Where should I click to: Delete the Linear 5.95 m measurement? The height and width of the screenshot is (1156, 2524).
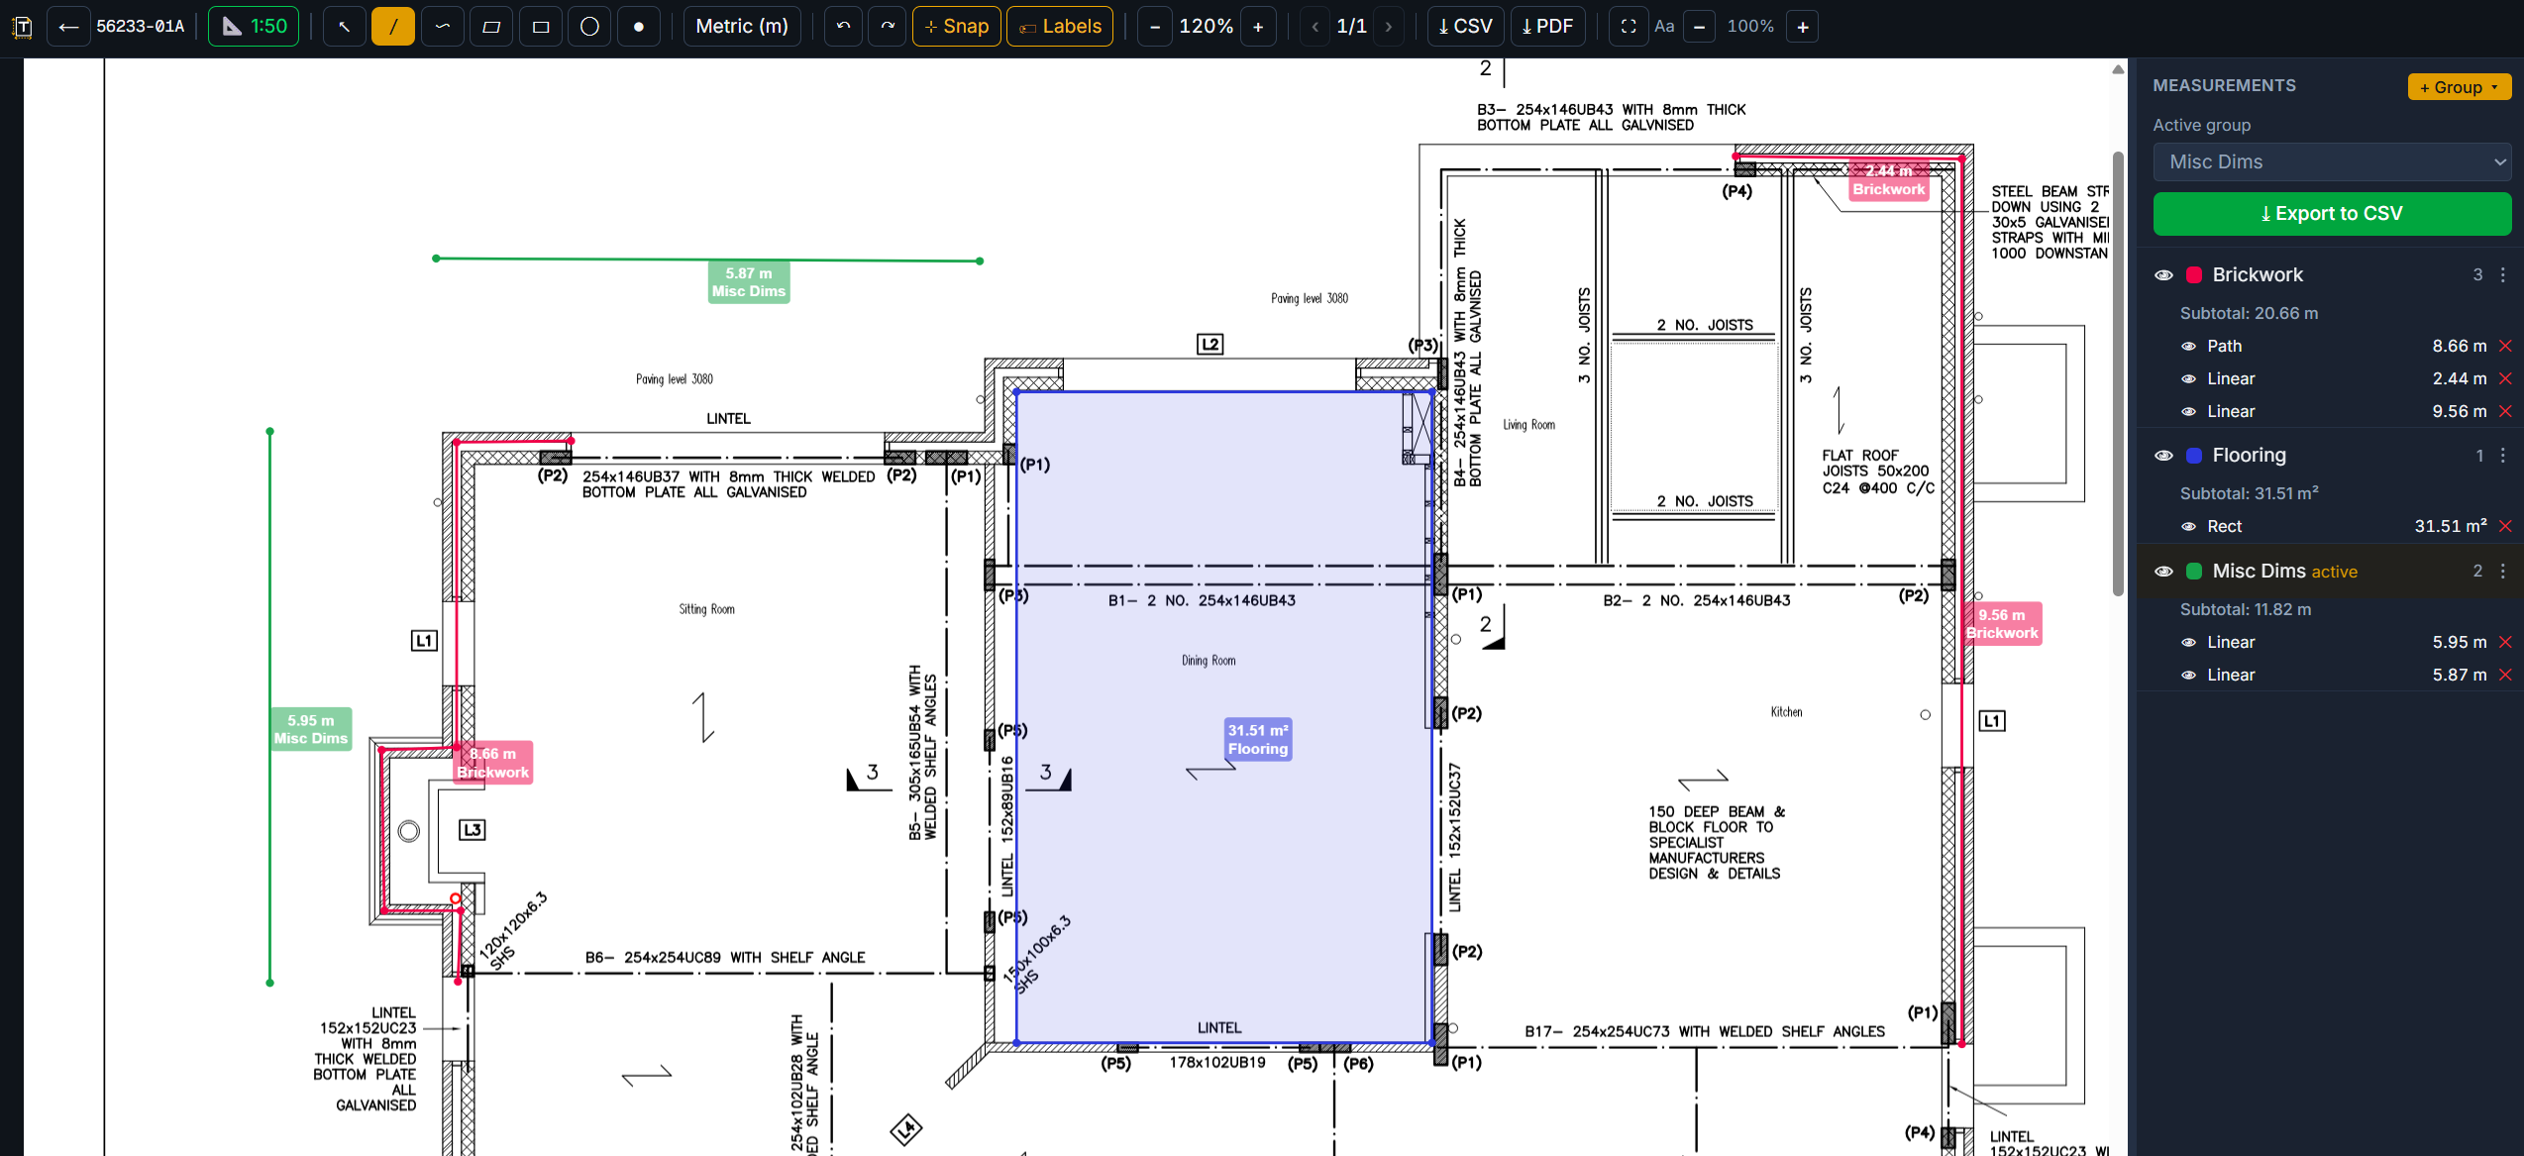click(x=2505, y=643)
